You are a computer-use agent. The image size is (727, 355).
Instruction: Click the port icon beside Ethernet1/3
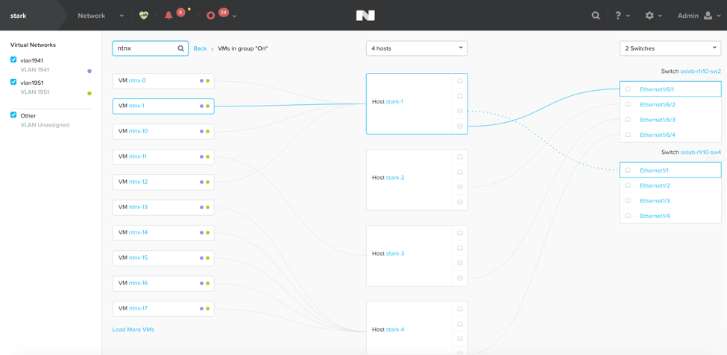click(x=627, y=201)
